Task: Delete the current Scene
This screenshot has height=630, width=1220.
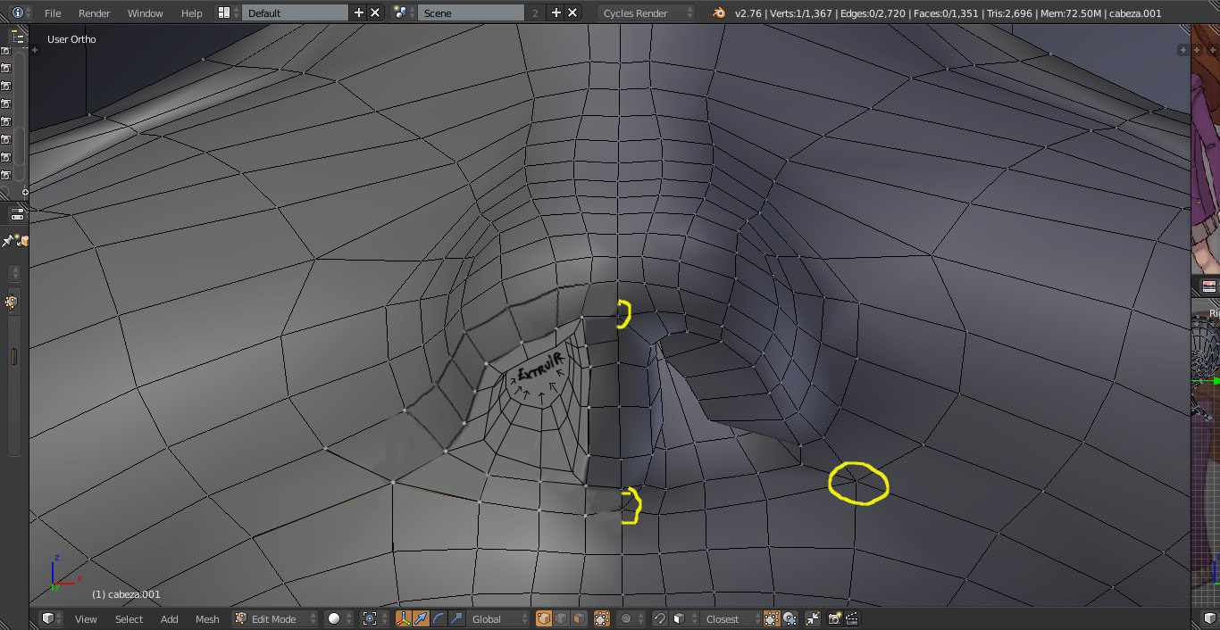Action: point(572,12)
